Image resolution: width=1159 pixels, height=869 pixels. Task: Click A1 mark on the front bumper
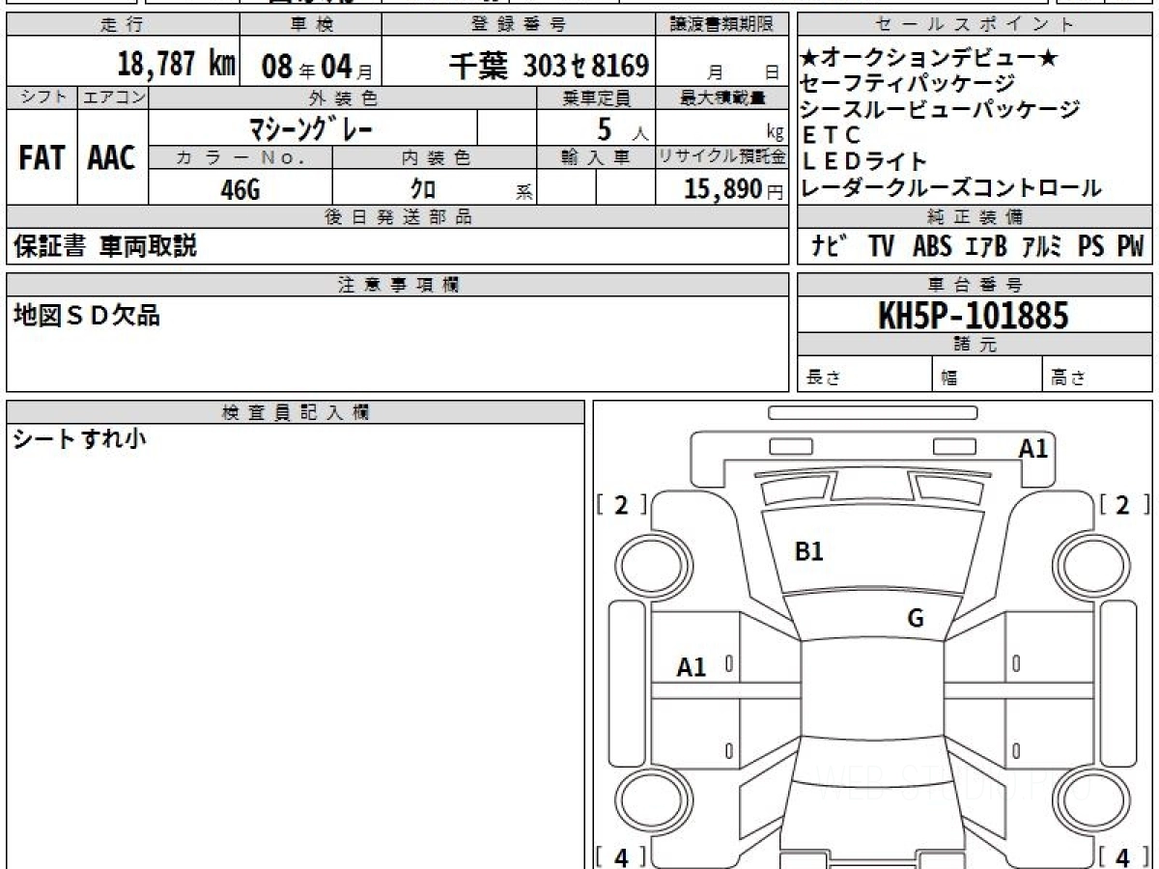tap(1033, 448)
